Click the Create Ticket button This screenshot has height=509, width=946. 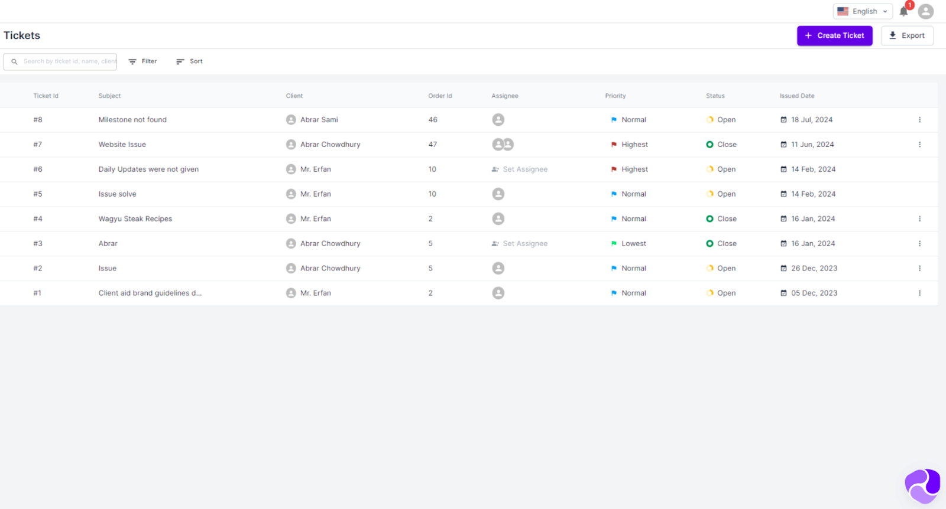click(834, 35)
